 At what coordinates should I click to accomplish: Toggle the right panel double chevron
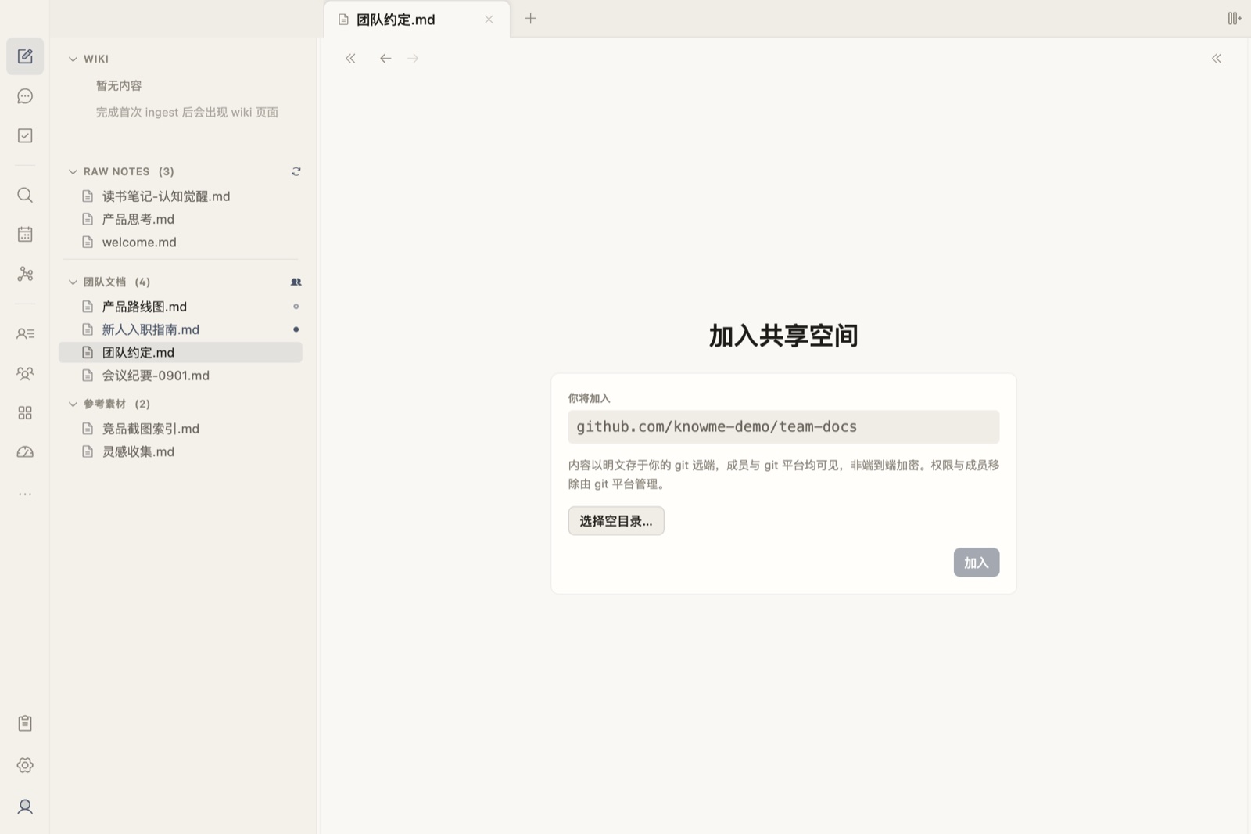pos(1217,59)
